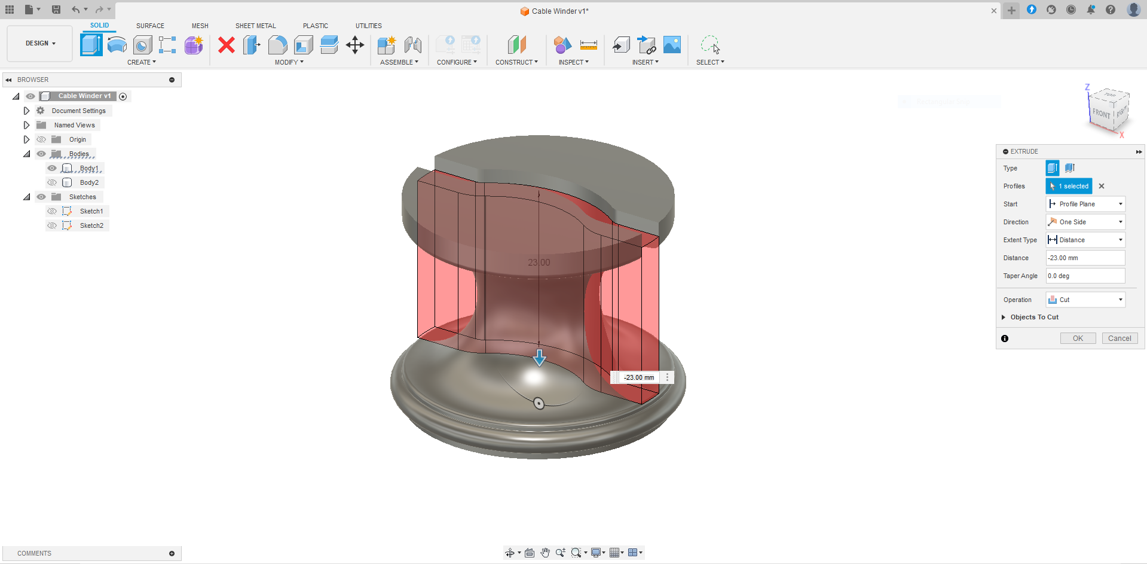Choose the Thin Extrude type icon
The image size is (1147, 564).
tap(1070, 168)
